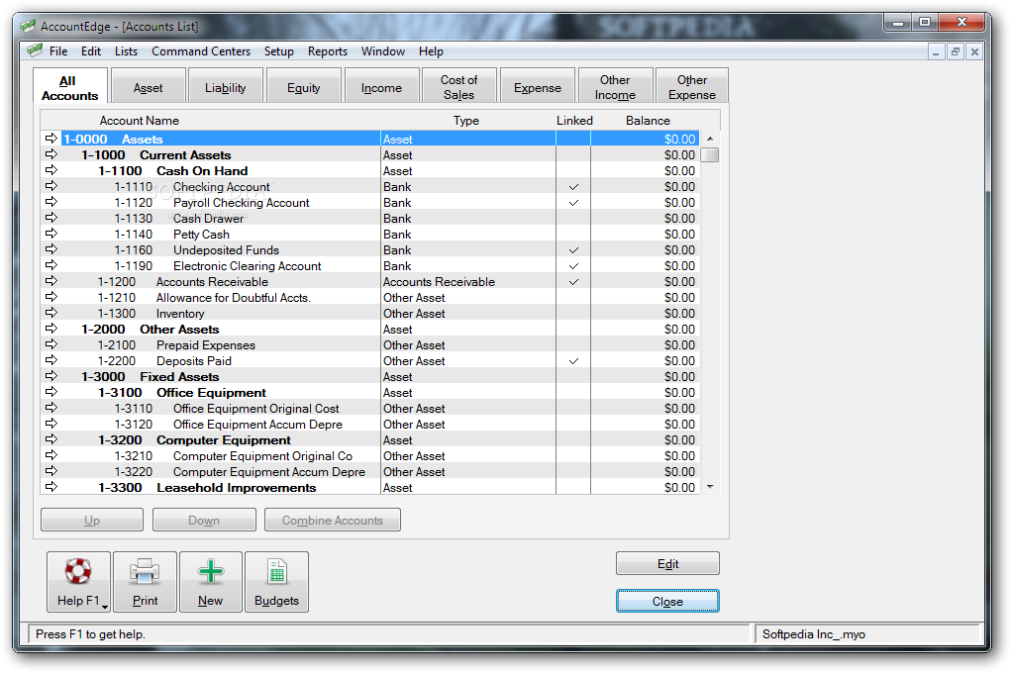Click arrow icon for Allowance for Doubtful Accts.

click(x=51, y=296)
